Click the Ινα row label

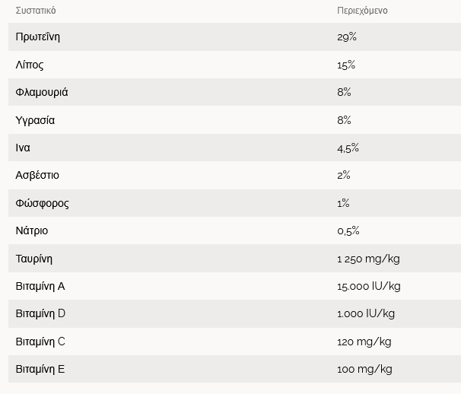[x=23, y=148]
